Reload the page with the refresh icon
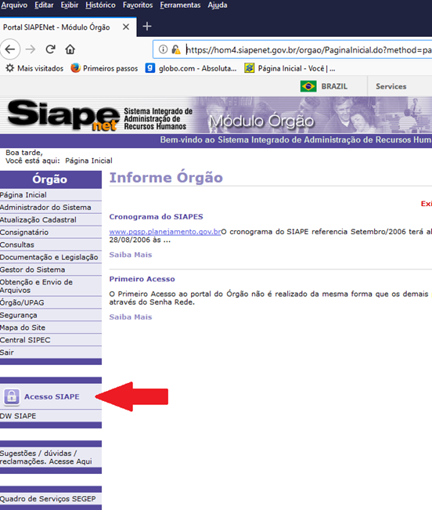 [x=50, y=49]
